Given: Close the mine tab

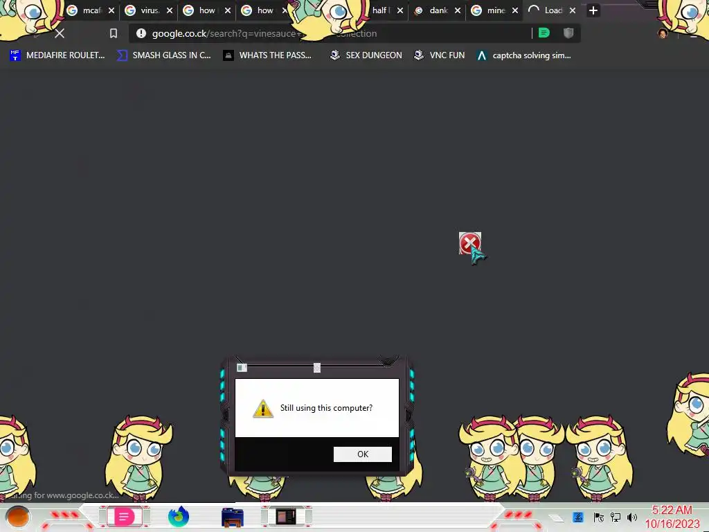Looking at the screenshot, I should click(x=515, y=10).
